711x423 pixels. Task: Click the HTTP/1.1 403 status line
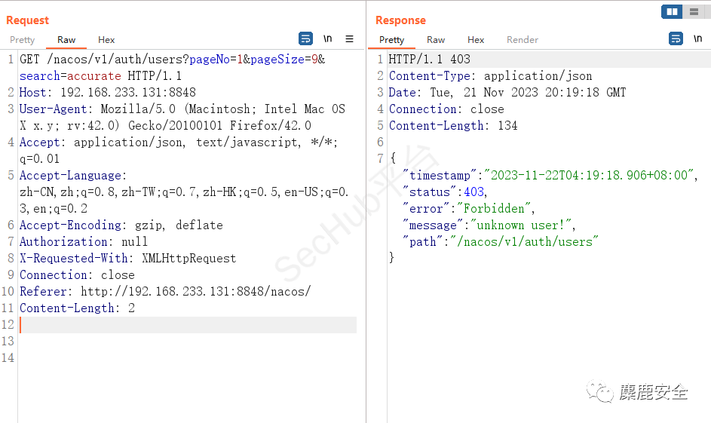429,60
